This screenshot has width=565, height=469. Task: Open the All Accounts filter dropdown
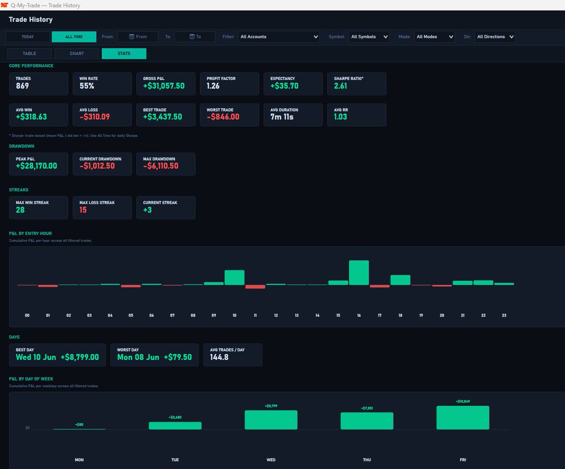pyautogui.click(x=279, y=37)
